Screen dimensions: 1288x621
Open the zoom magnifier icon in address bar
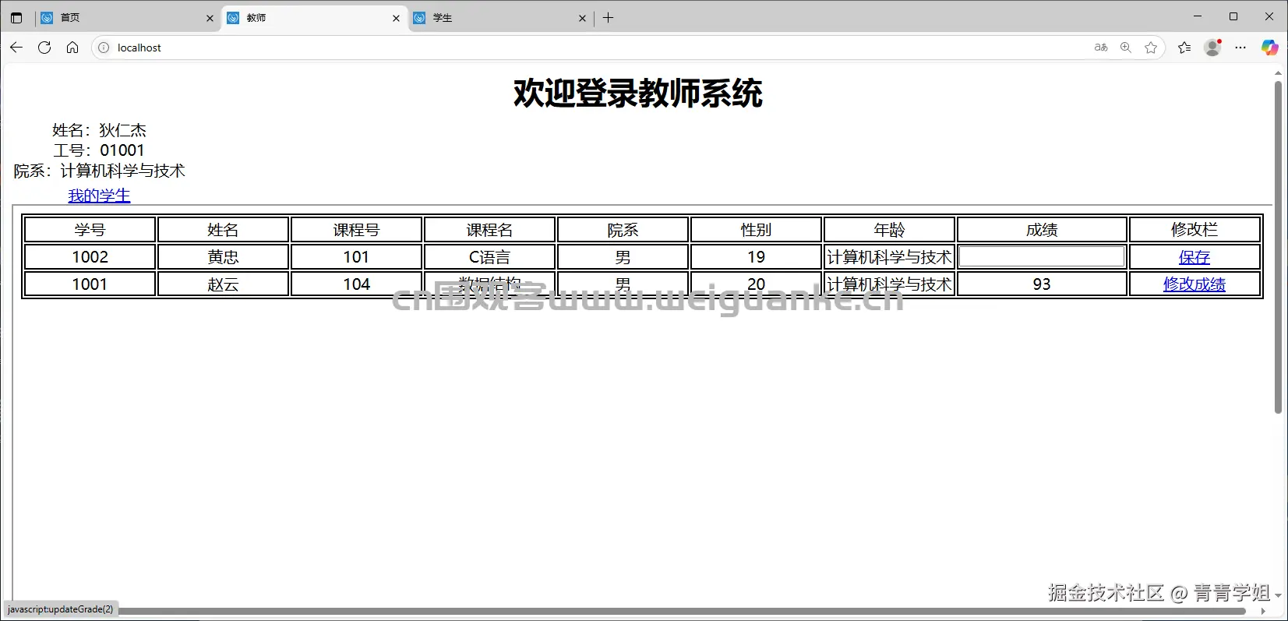point(1126,48)
